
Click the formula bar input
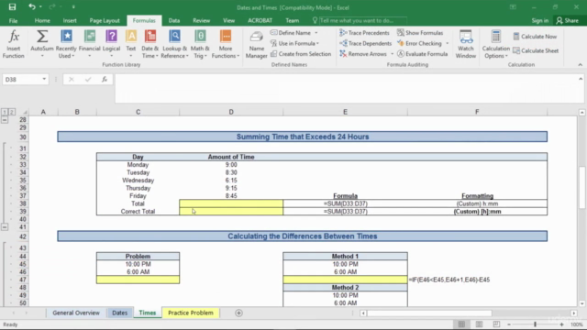347,88
